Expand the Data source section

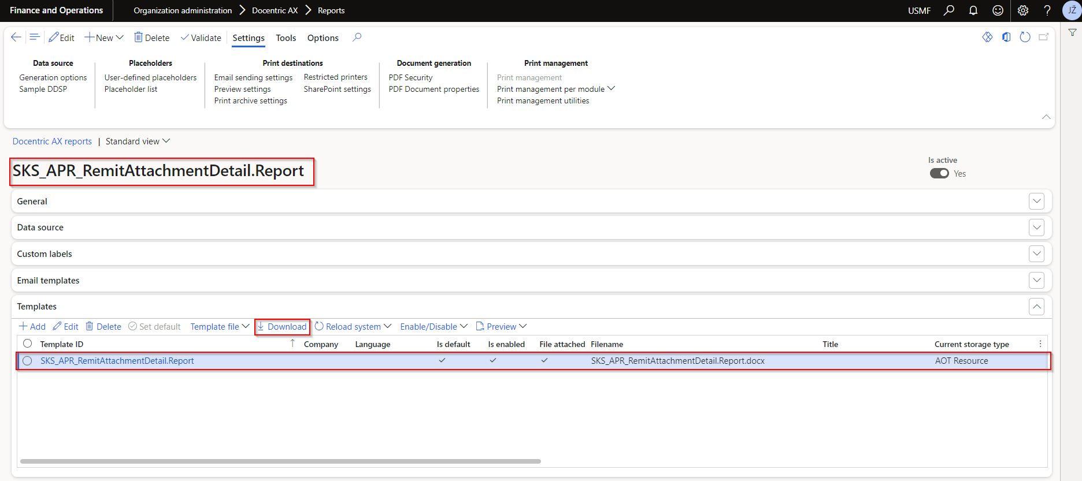click(1037, 228)
